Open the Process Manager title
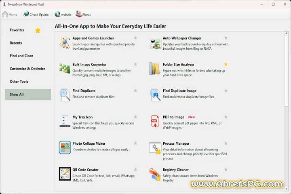The width and height of the screenshot is (291, 194). pyautogui.click(x=176, y=143)
